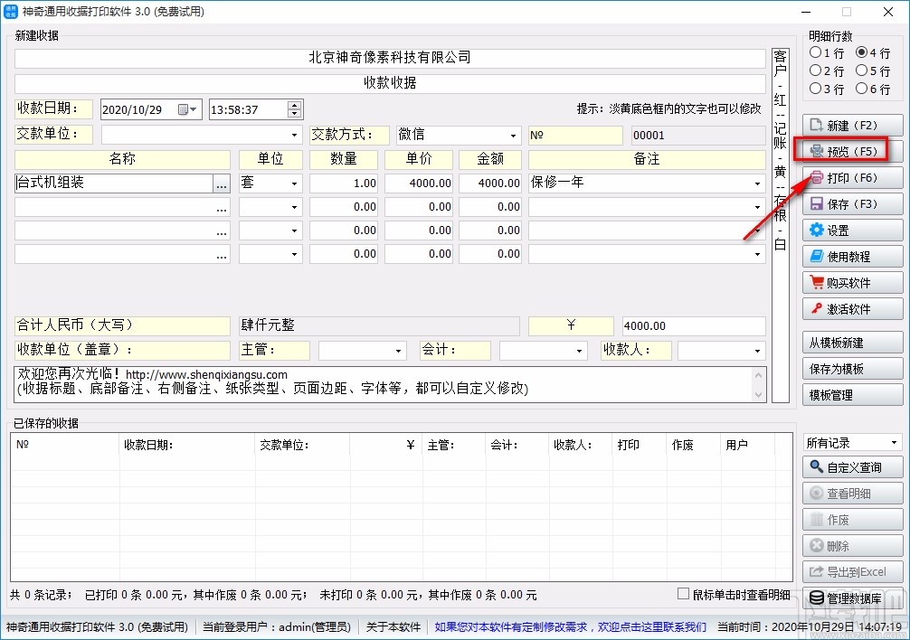The image size is (910, 640).
Task: Open the 使用教程 tutorial
Action: tap(851, 256)
